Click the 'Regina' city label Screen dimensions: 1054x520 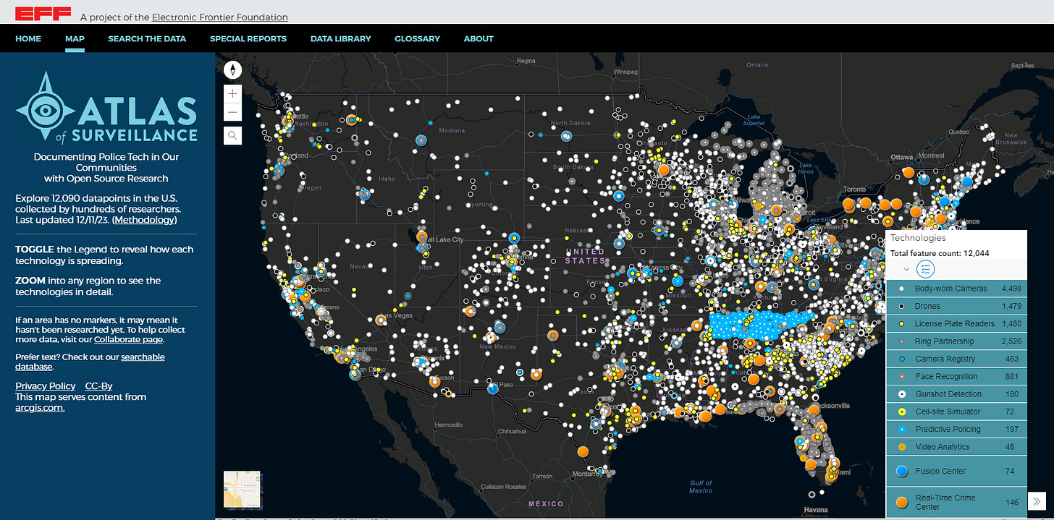click(526, 61)
